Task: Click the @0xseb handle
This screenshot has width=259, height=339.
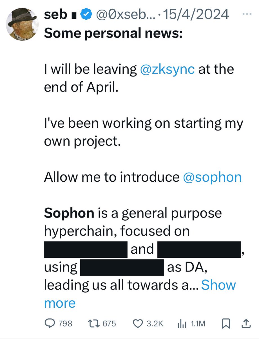Action: coord(120,15)
